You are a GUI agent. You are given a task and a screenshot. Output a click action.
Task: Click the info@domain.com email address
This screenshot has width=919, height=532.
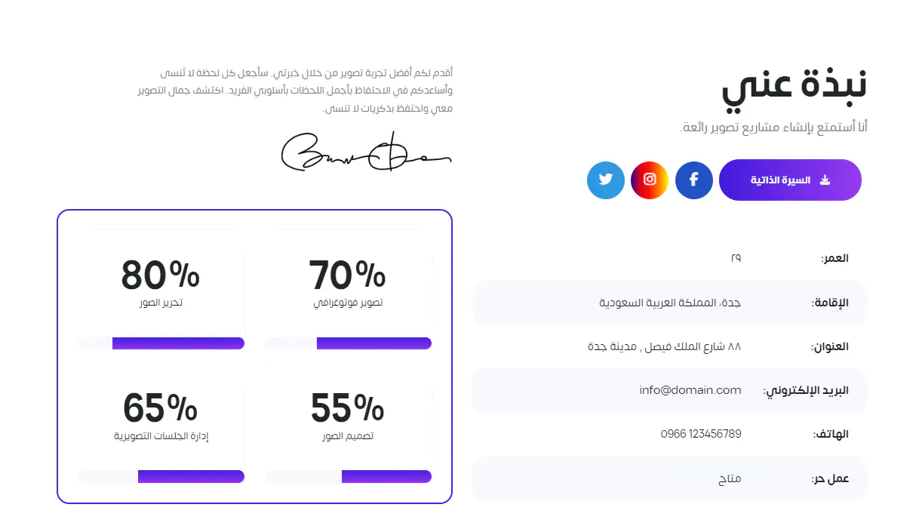click(690, 390)
